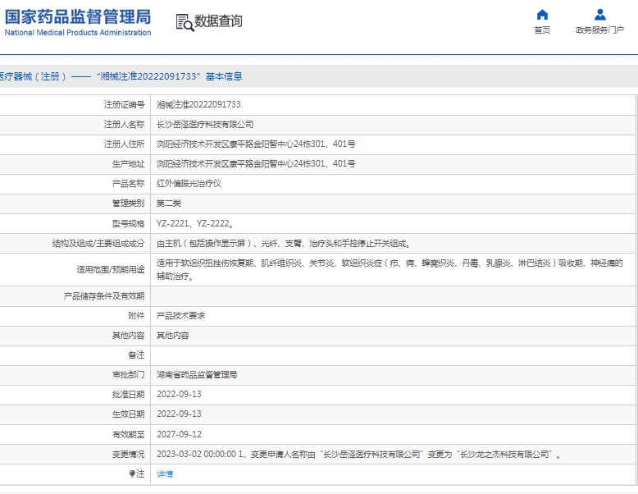The width and height of the screenshot is (638, 494).
Task: Click the 国家药品监督管理局 logo
Action: pyautogui.click(x=78, y=17)
